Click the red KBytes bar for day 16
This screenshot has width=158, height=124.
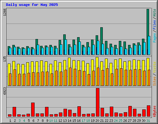pyautogui.click(x=79, y=111)
